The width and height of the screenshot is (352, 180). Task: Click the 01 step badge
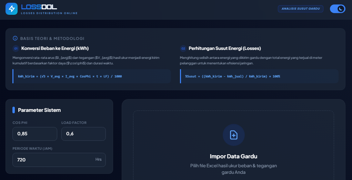(16, 49)
